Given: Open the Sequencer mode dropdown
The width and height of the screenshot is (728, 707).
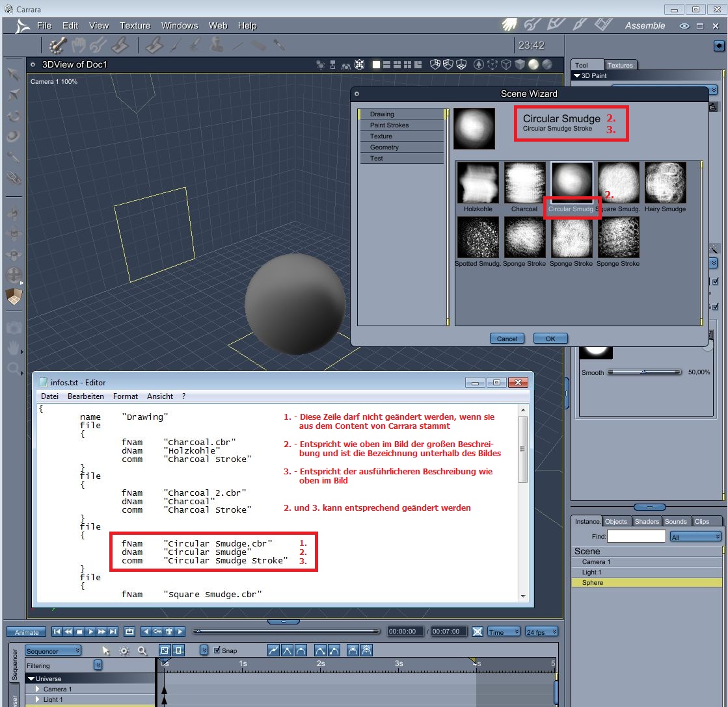Looking at the screenshot, I should click(x=53, y=651).
